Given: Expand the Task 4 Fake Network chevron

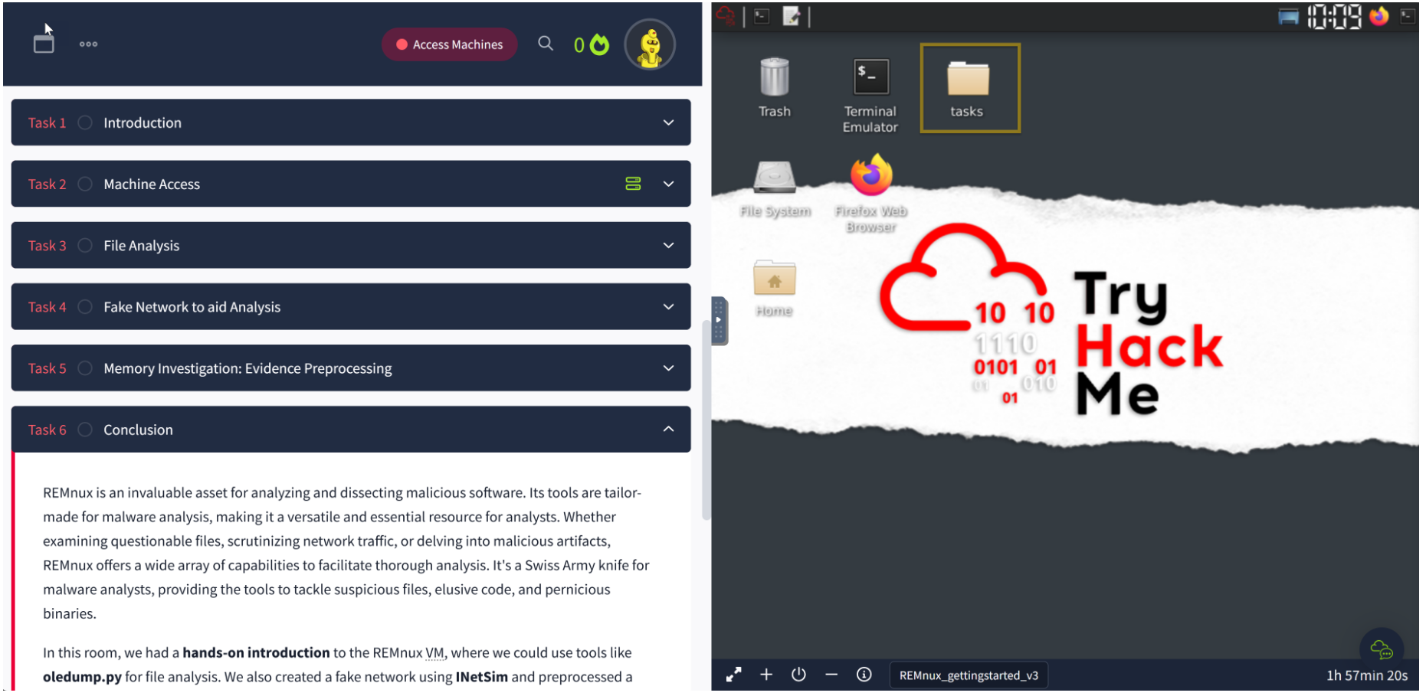Looking at the screenshot, I should click(x=669, y=306).
